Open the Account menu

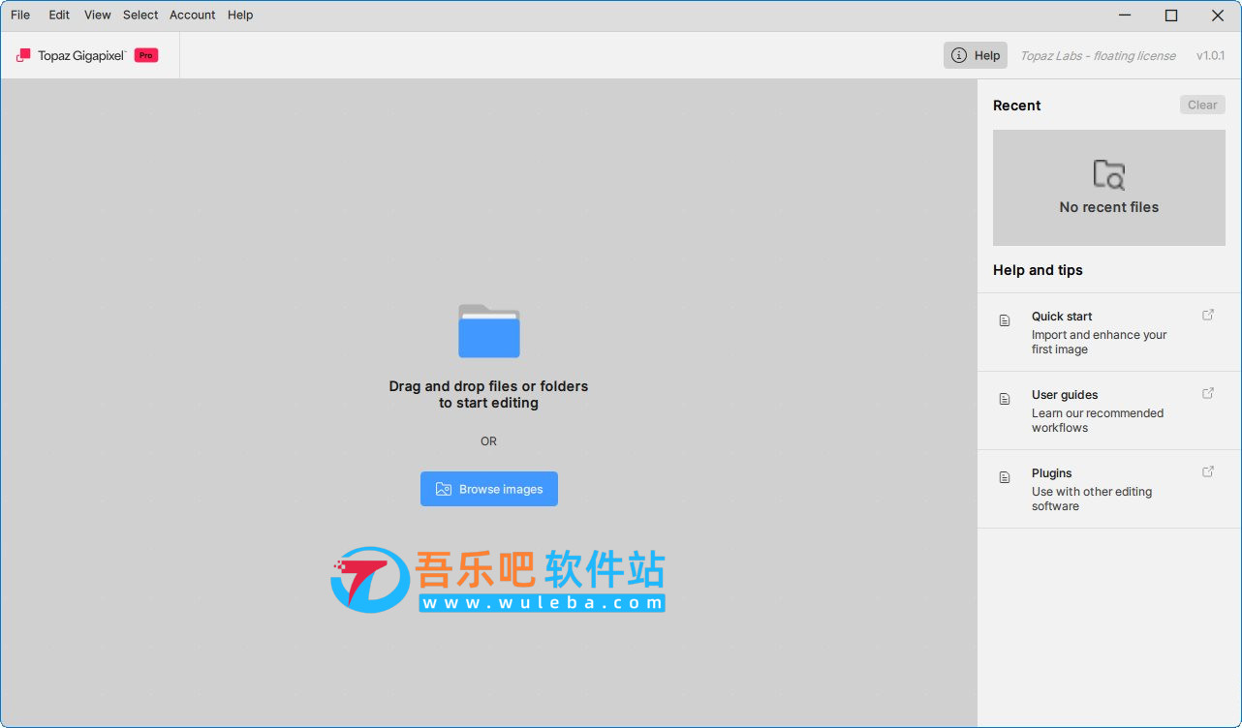pyautogui.click(x=192, y=15)
